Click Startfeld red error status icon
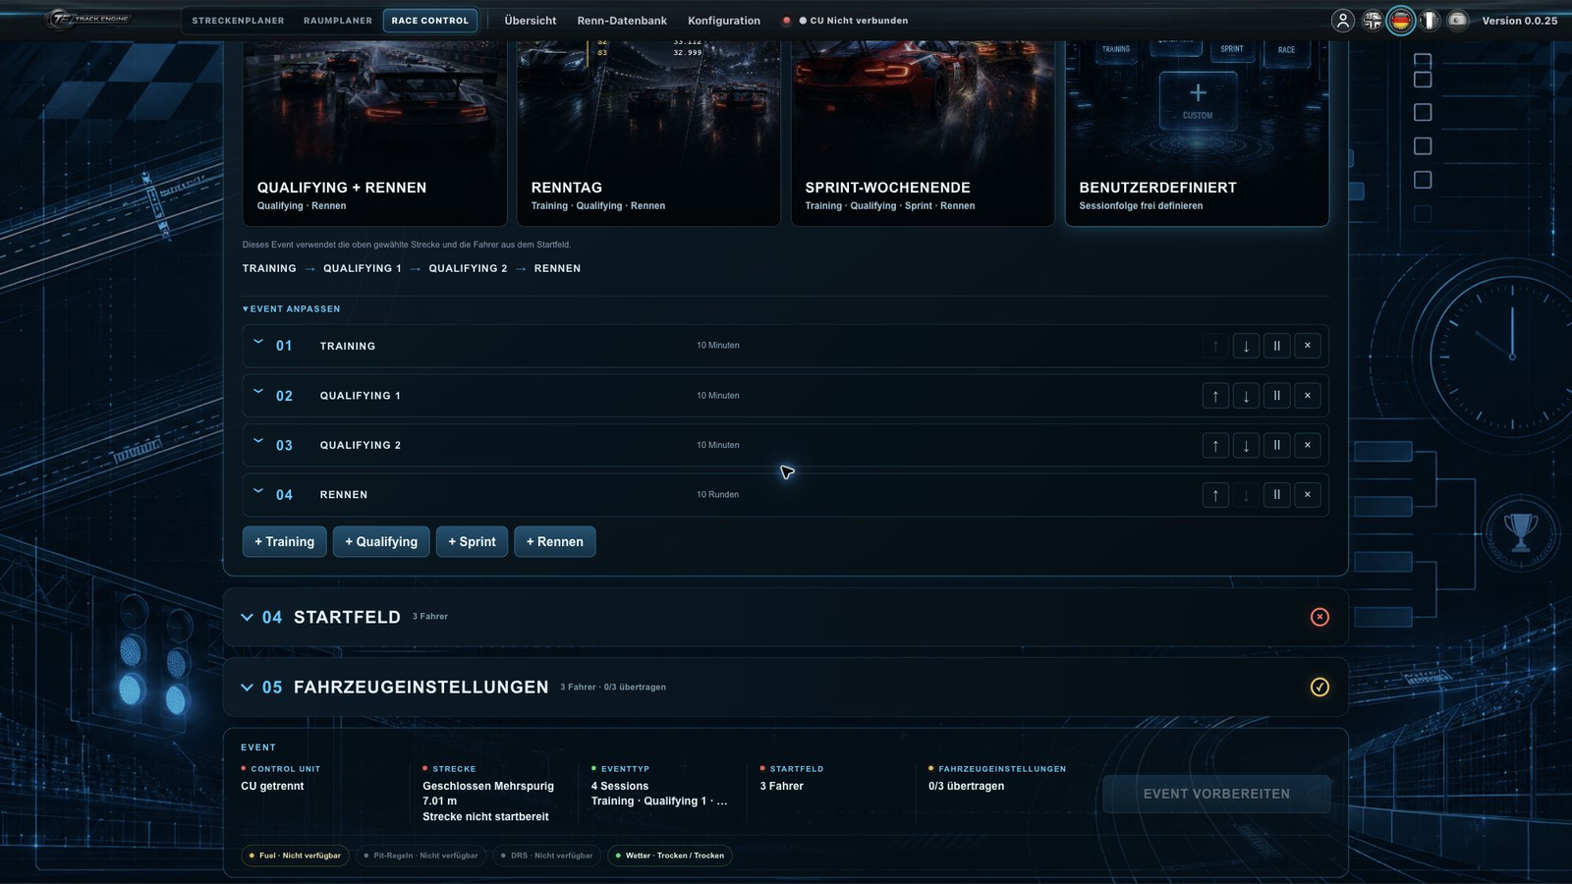The height and width of the screenshot is (884, 1572). click(x=1319, y=617)
